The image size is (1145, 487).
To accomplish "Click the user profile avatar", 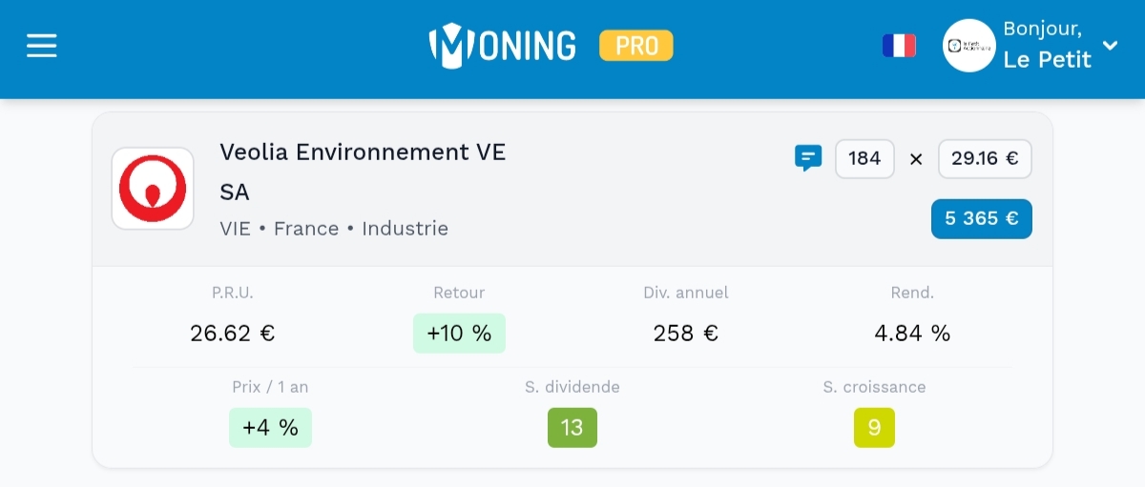I will [968, 46].
